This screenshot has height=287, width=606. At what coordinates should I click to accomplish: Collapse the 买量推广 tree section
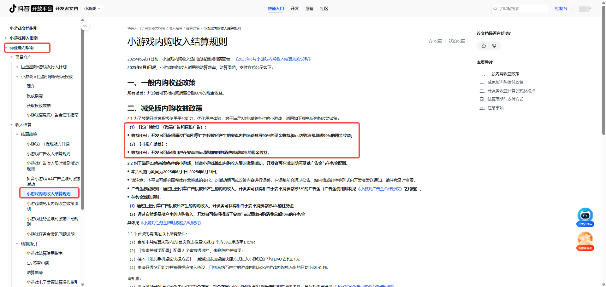point(12,57)
